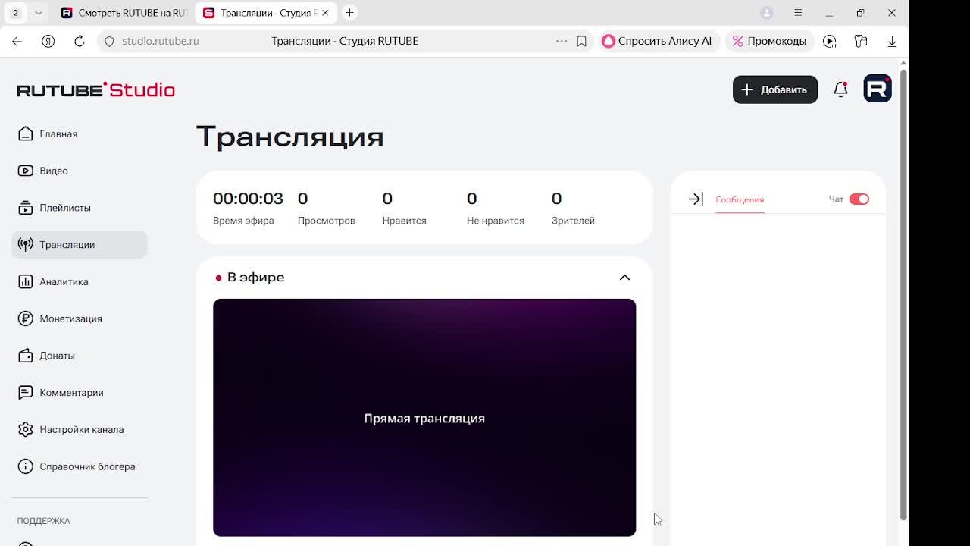Image resolution: width=970 pixels, height=546 pixels.
Task: Bookmark this page in the address bar
Action: click(x=581, y=41)
